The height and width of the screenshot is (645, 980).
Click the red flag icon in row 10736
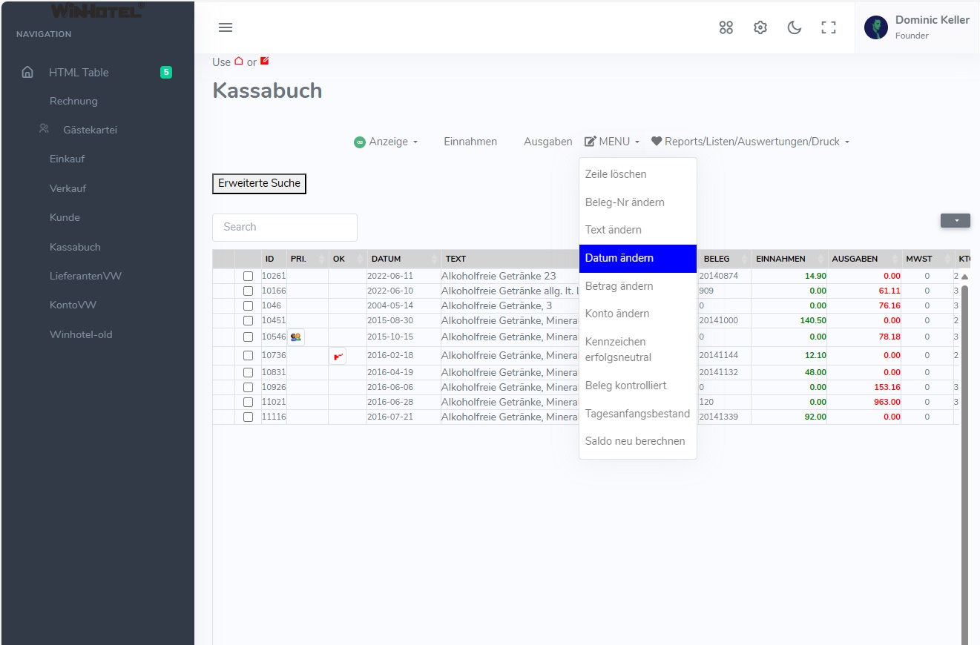[338, 356]
